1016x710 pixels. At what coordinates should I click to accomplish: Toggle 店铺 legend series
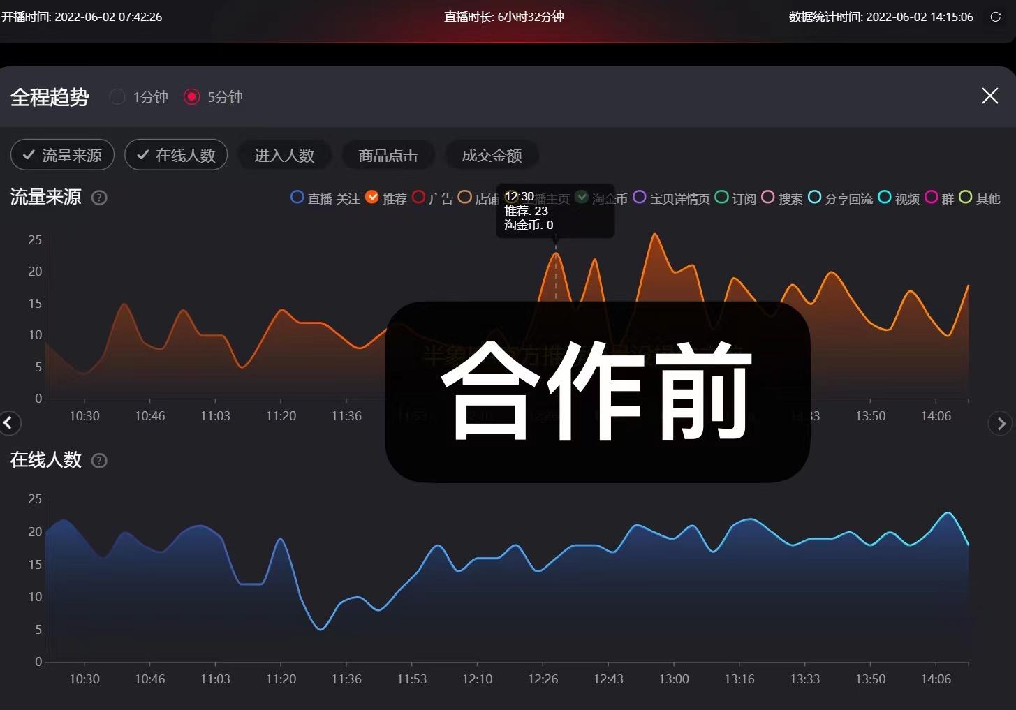(478, 198)
